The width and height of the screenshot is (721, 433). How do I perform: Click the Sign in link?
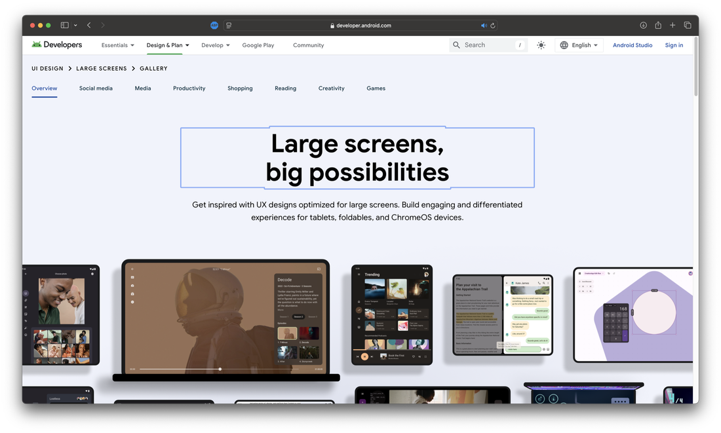click(x=674, y=45)
